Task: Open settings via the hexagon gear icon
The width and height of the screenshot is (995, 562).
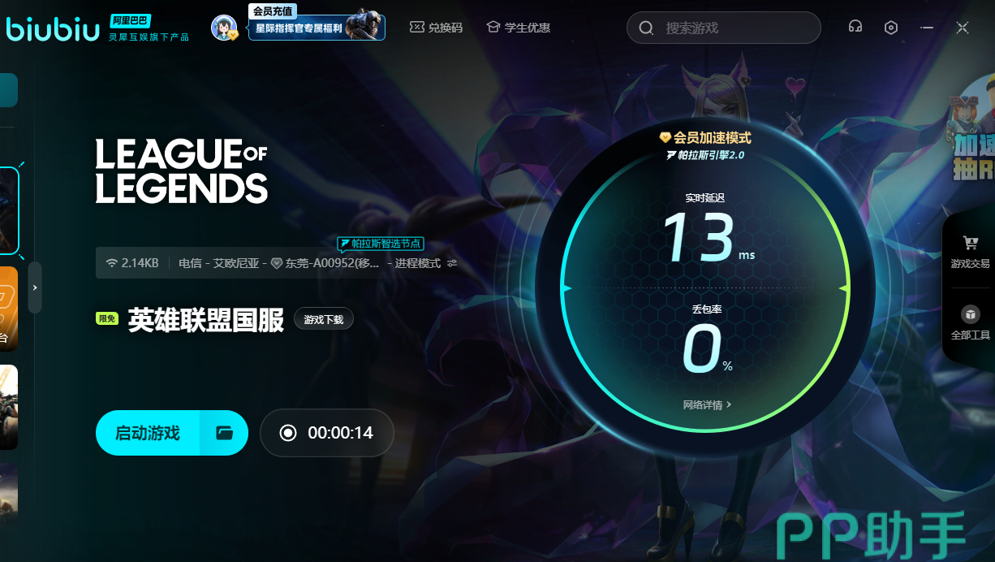Action: pyautogui.click(x=891, y=28)
